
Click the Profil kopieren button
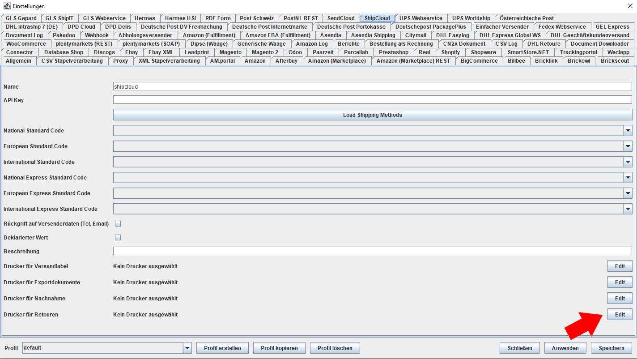279,348
